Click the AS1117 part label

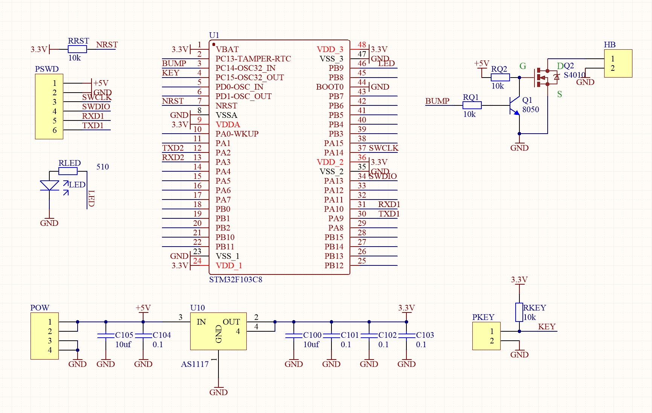[195, 364]
